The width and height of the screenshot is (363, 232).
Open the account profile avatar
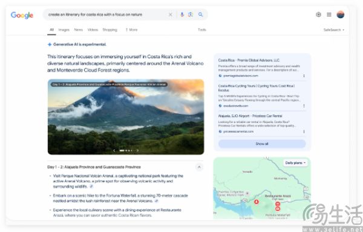340,15
